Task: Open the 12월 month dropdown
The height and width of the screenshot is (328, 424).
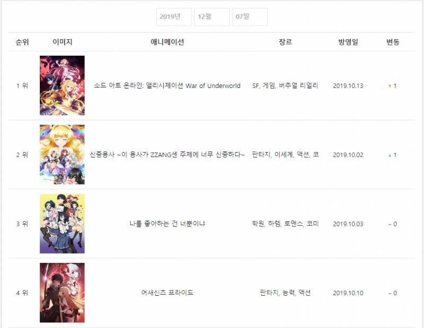Action: [212, 17]
